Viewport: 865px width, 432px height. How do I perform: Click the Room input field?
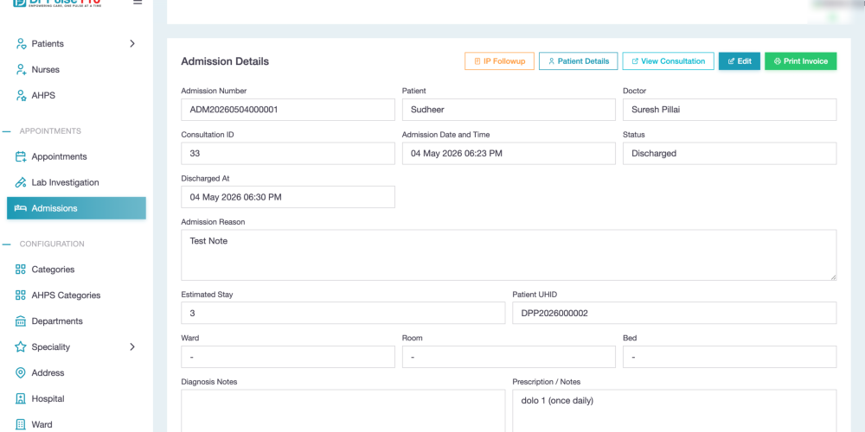coord(509,357)
